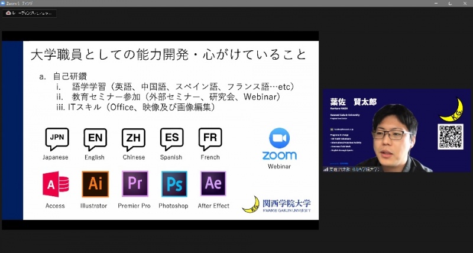Screen dimensions: 473x253
Task: Click the After Effects Ae icon
Action: pyautogui.click(x=213, y=184)
